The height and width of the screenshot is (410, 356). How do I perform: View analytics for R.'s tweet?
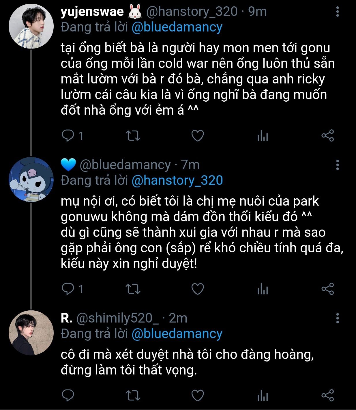[263, 396]
